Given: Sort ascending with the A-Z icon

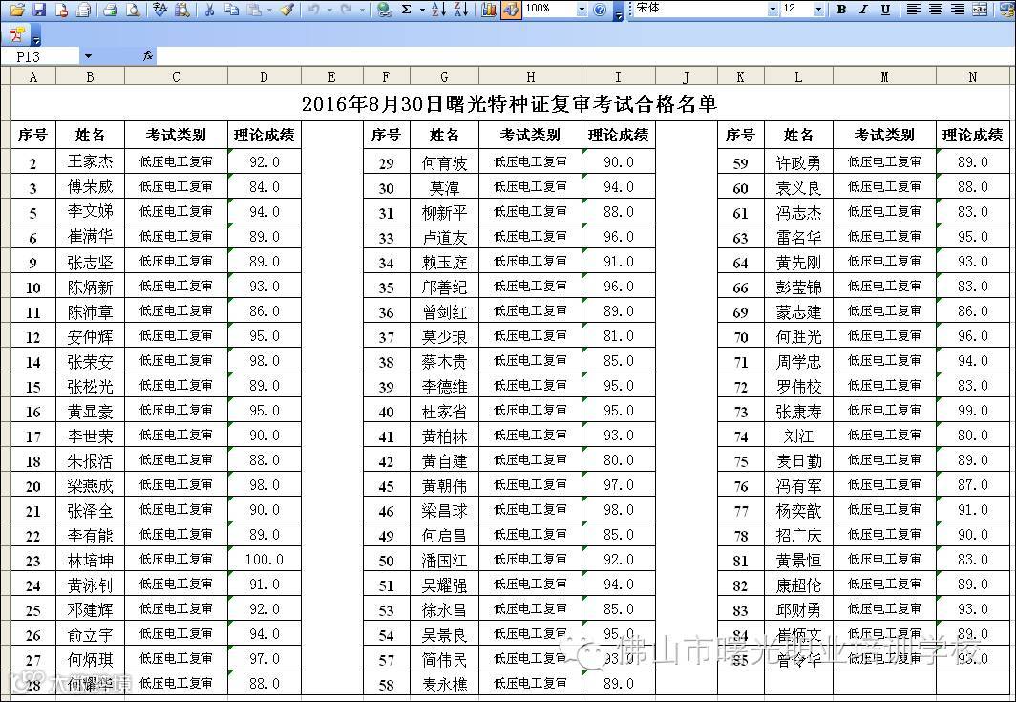Looking at the screenshot, I should pos(438,10).
